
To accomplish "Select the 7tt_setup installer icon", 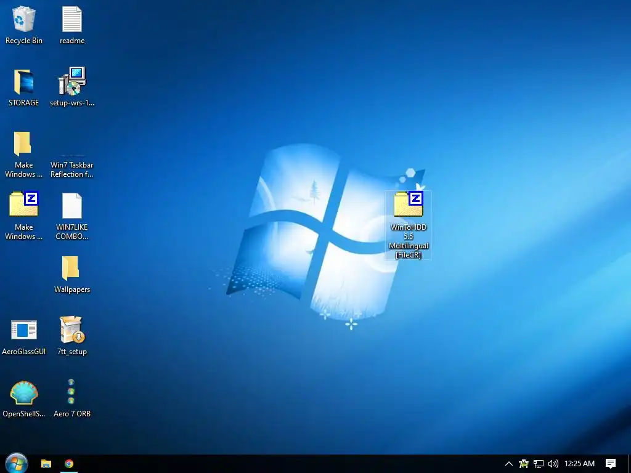I will pyautogui.click(x=72, y=329).
